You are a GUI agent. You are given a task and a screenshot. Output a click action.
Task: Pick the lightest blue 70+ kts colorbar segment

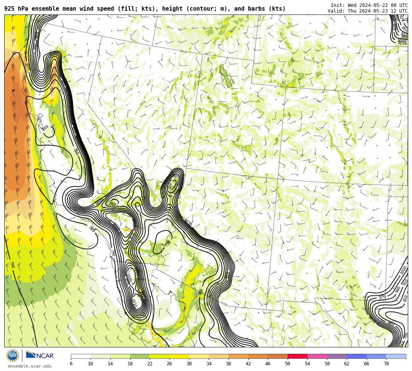click(396, 356)
